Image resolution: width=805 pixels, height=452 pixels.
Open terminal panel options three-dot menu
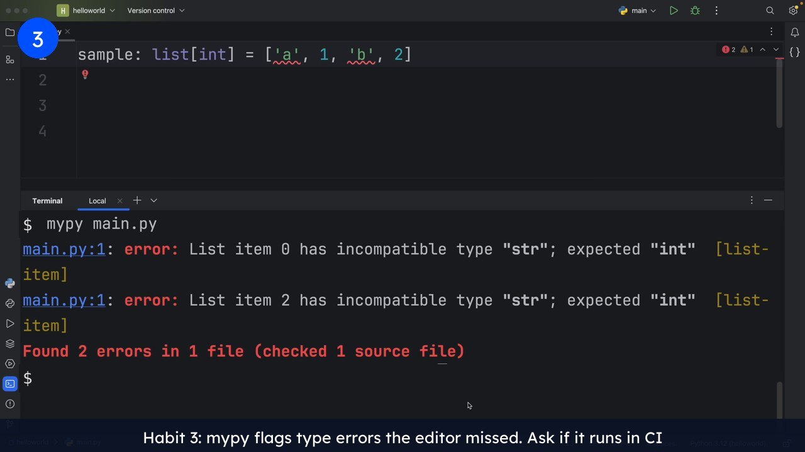pyautogui.click(x=752, y=200)
